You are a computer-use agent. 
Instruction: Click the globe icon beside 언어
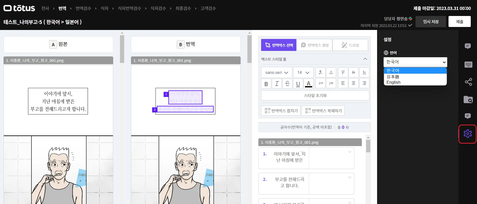386,53
